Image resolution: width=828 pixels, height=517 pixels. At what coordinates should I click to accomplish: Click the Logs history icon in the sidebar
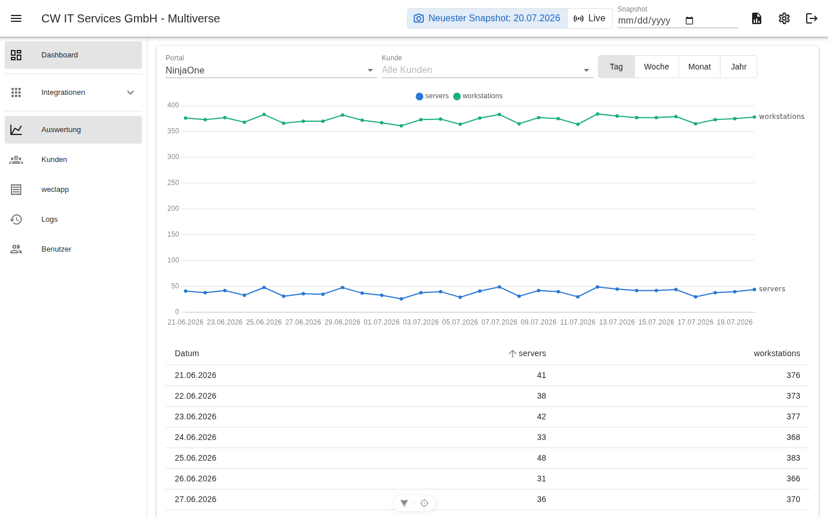(x=16, y=219)
